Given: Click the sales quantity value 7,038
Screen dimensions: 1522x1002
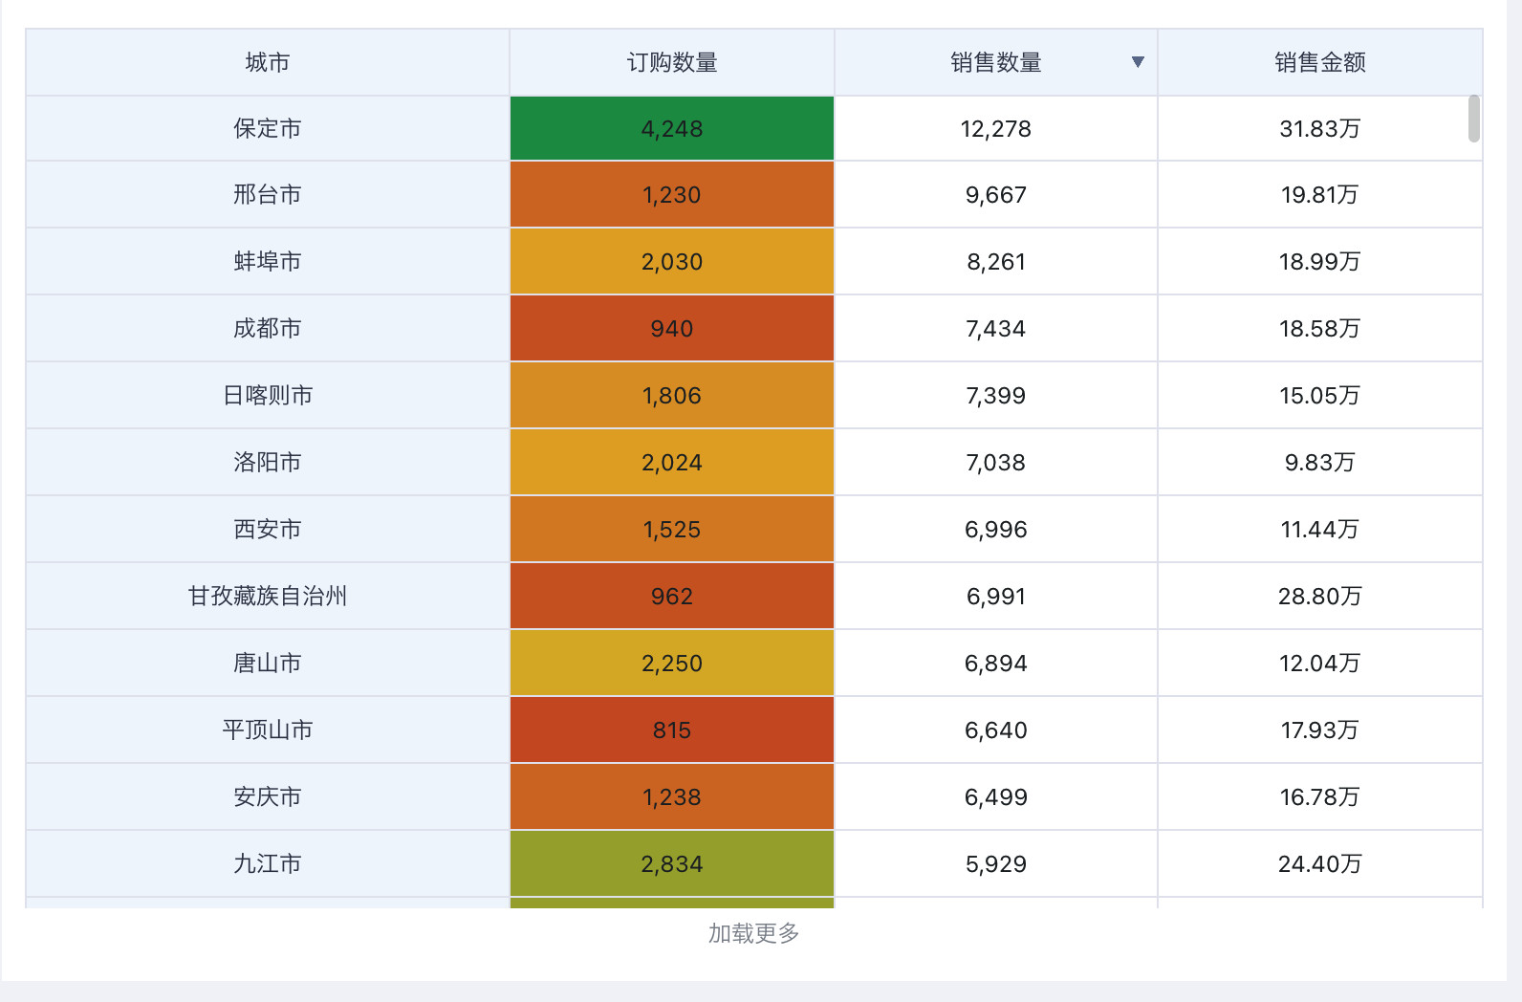Looking at the screenshot, I should click(x=996, y=463).
